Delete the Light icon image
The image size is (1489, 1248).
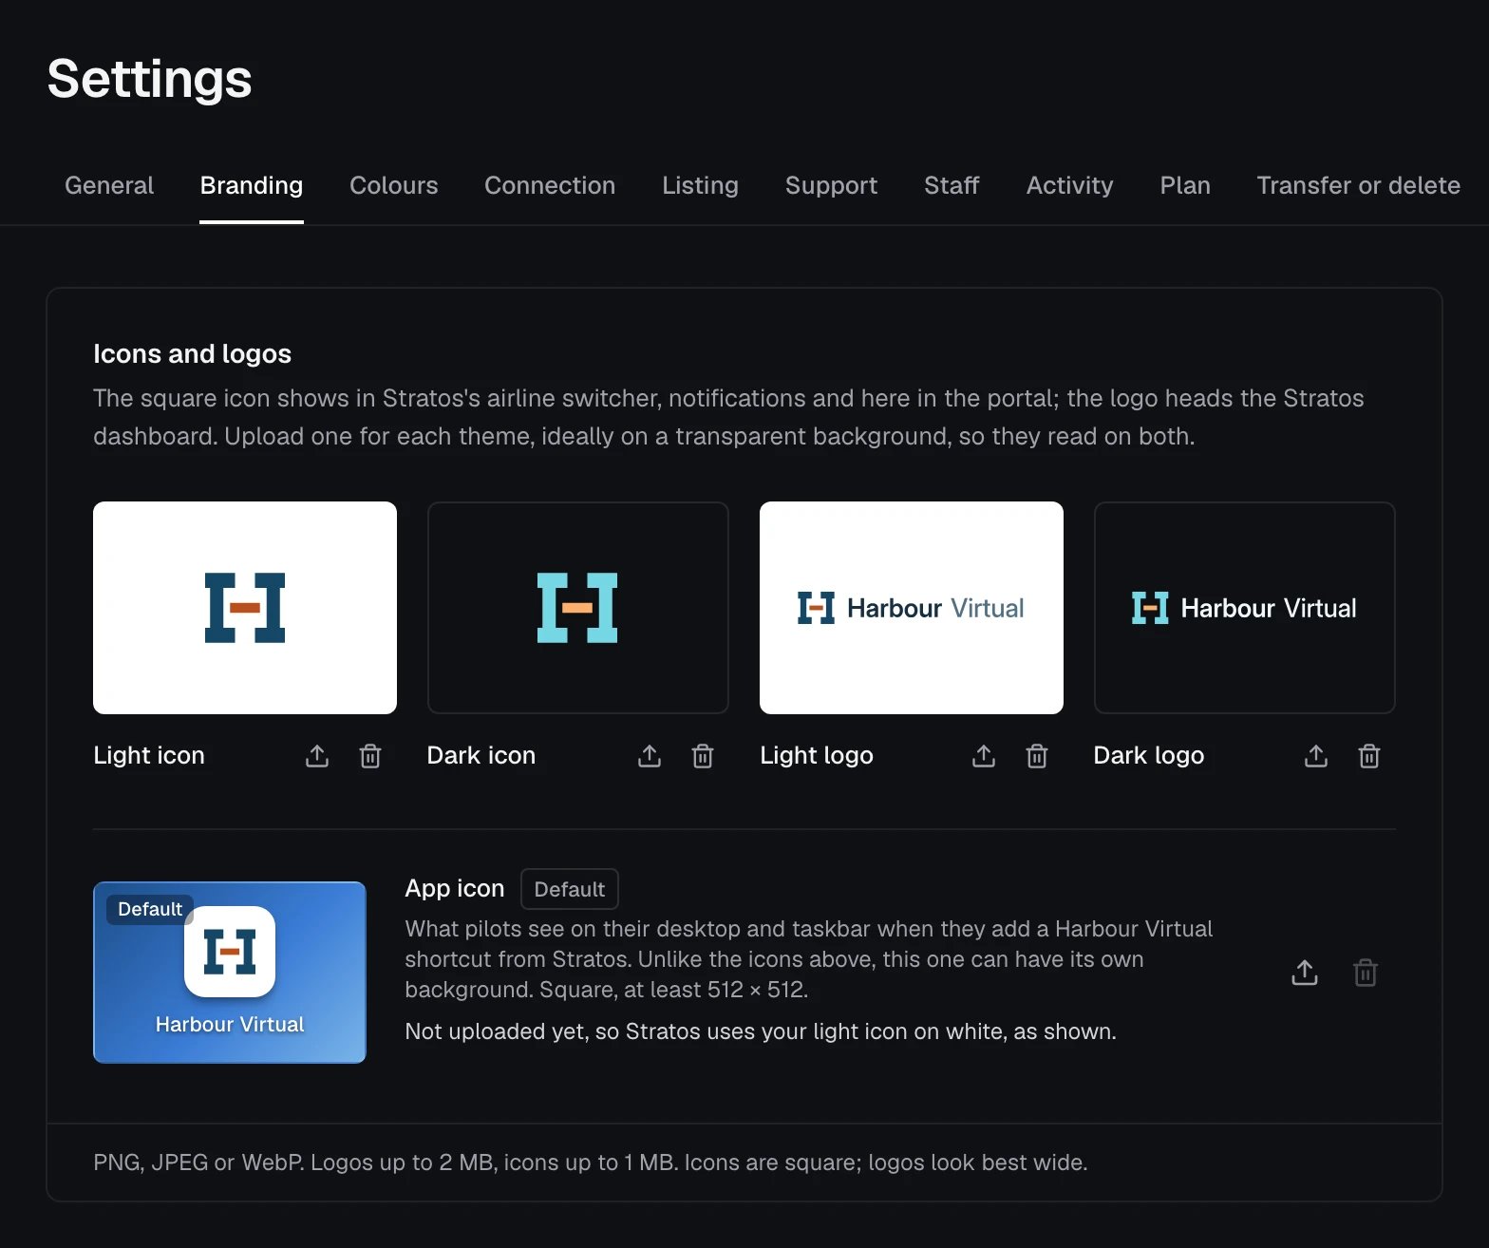coord(370,756)
